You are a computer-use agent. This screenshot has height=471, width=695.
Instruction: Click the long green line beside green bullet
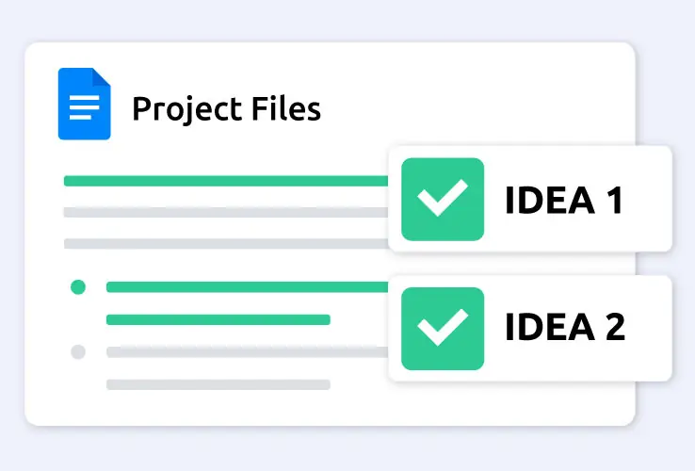248,287
